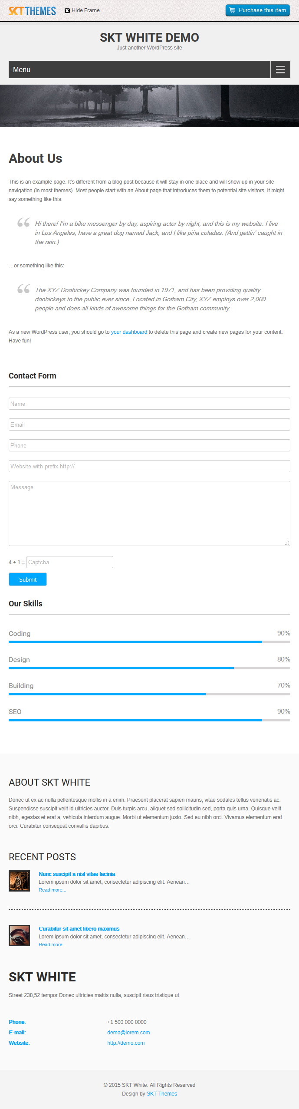Screen dimensions: 299x1109
Task: Click the Captcha answer field
Action: 70,562
